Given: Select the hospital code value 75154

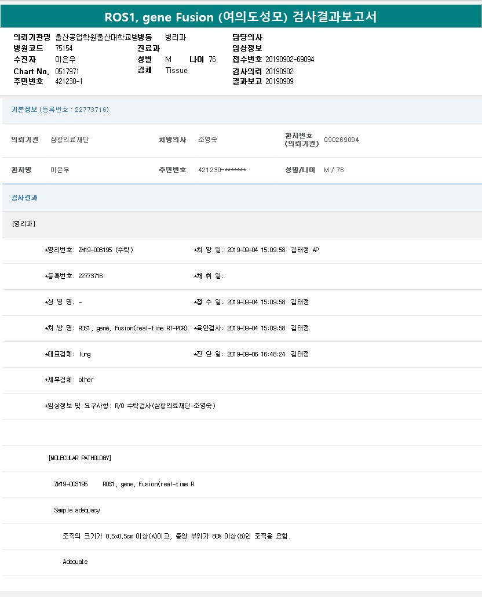Looking at the screenshot, I should 64,48.
